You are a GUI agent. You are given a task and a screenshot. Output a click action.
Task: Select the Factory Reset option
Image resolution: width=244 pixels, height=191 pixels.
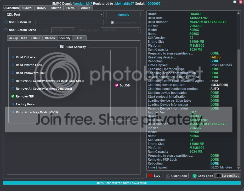(x=13, y=104)
